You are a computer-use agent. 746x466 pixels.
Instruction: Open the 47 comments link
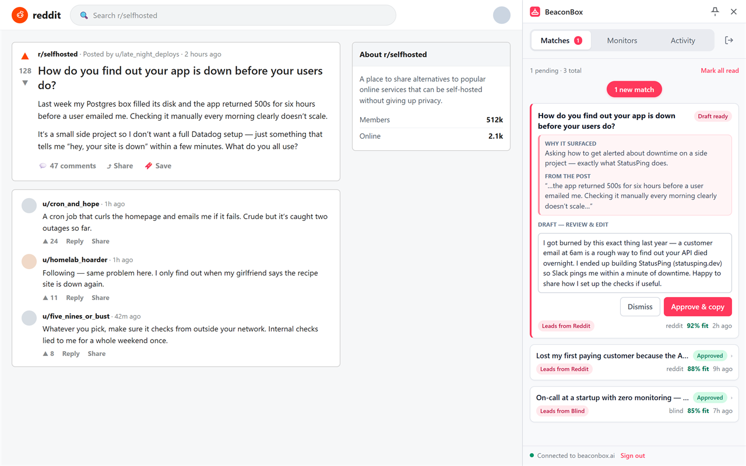tap(67, 166)
